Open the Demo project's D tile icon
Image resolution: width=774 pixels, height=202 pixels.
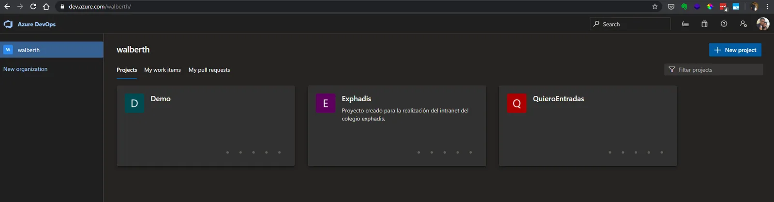[134, 103]
